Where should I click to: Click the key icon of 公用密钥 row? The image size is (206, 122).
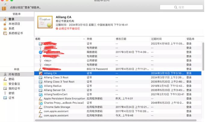pyautogui.click(x=40, y=61)
